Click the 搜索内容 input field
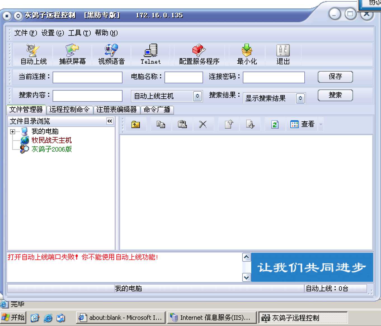 point(88,96)
